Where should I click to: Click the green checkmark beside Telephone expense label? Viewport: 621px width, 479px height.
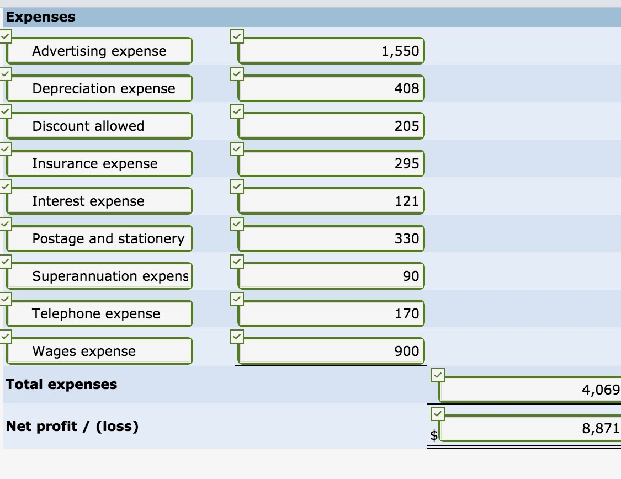click(5, 299)
